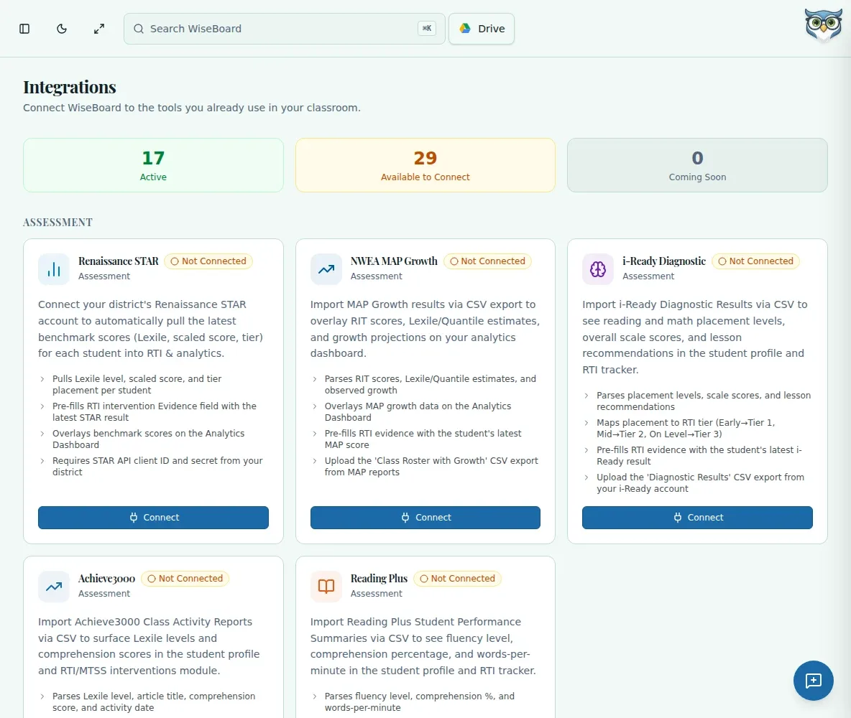Click the ⌘K shortcut badge
Image resolution: width=851 pixels, height=718 pixels.
(x=427, y=28)
